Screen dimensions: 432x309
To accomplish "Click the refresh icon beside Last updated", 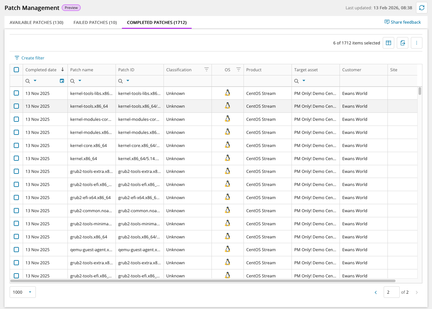I will [421, 8].
